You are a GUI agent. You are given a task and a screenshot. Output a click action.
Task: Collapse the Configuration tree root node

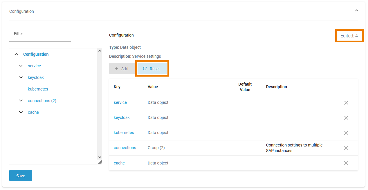click(16, 54)
